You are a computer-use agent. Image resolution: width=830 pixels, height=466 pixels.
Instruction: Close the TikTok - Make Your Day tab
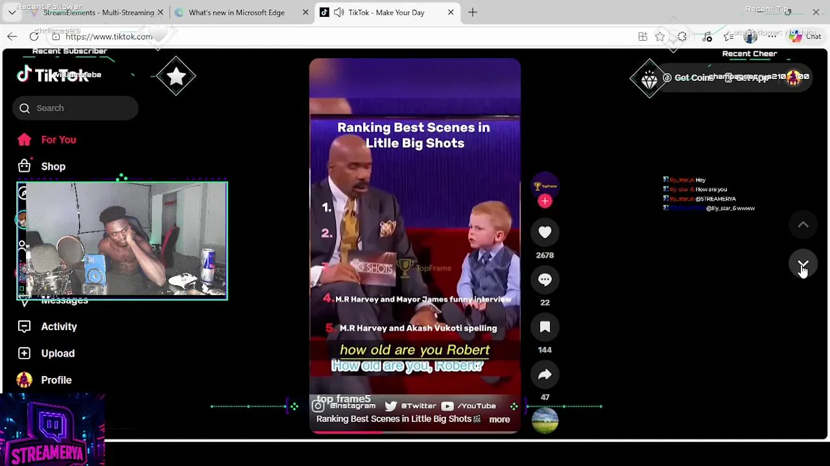[451, 12]
